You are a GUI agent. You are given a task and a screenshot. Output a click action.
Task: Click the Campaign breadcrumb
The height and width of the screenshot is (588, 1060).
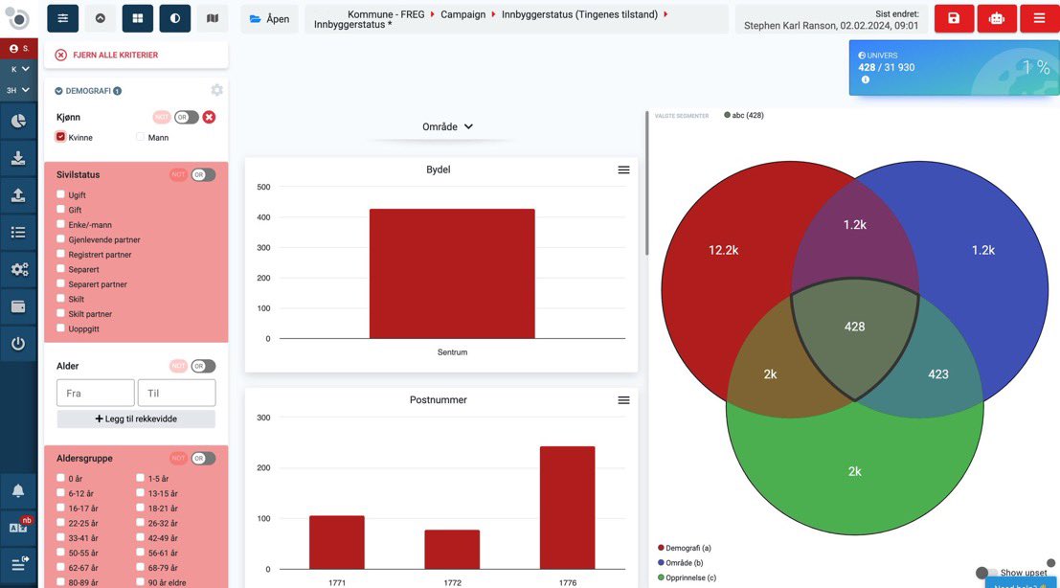463,14
